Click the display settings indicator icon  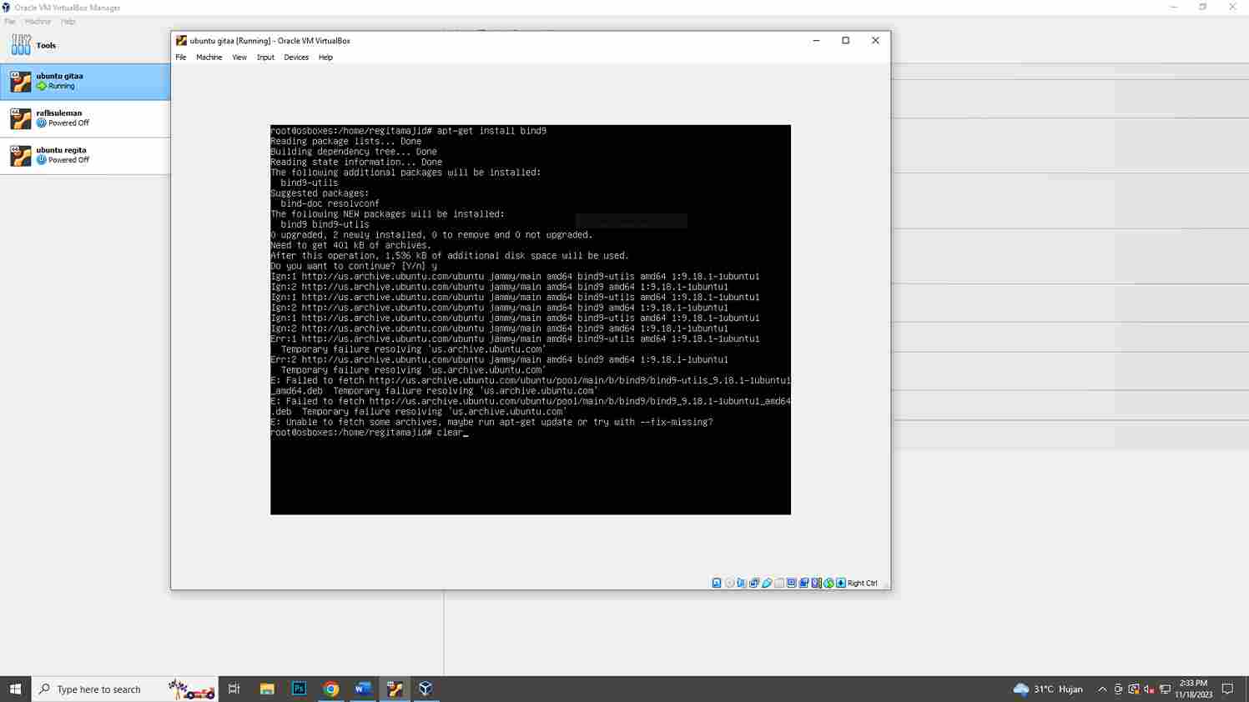(x=792, y=583)
